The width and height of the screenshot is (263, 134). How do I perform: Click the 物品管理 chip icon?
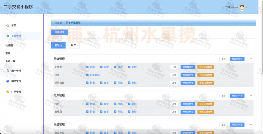pos(7,81)
